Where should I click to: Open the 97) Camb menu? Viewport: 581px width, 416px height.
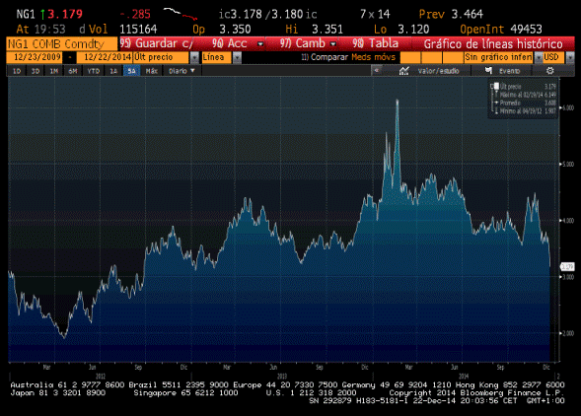[308, 43]
